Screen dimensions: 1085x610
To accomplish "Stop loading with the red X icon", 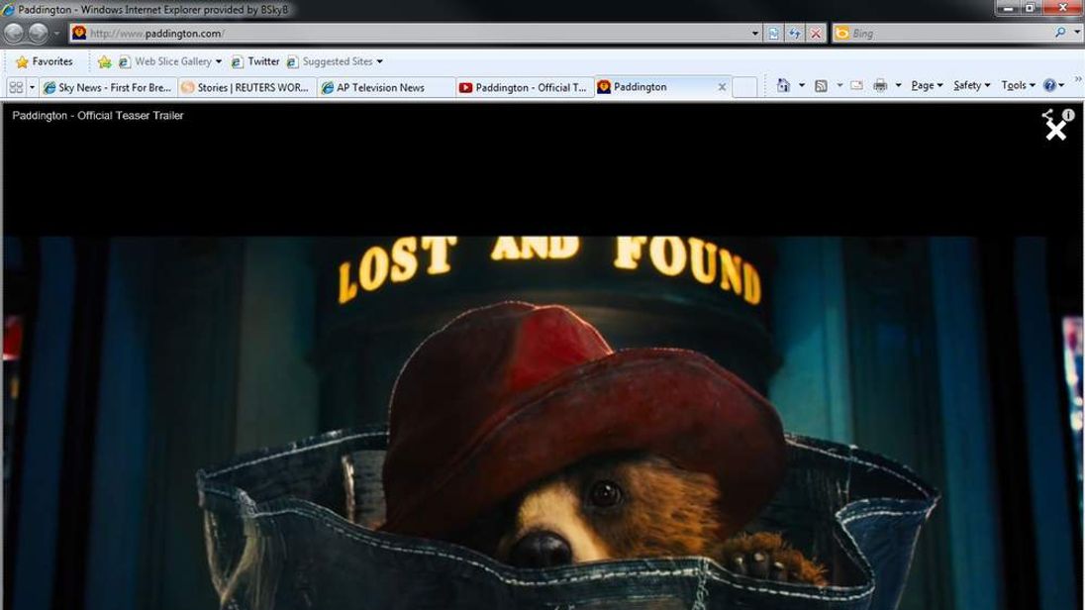I will [x=816, y=34].
